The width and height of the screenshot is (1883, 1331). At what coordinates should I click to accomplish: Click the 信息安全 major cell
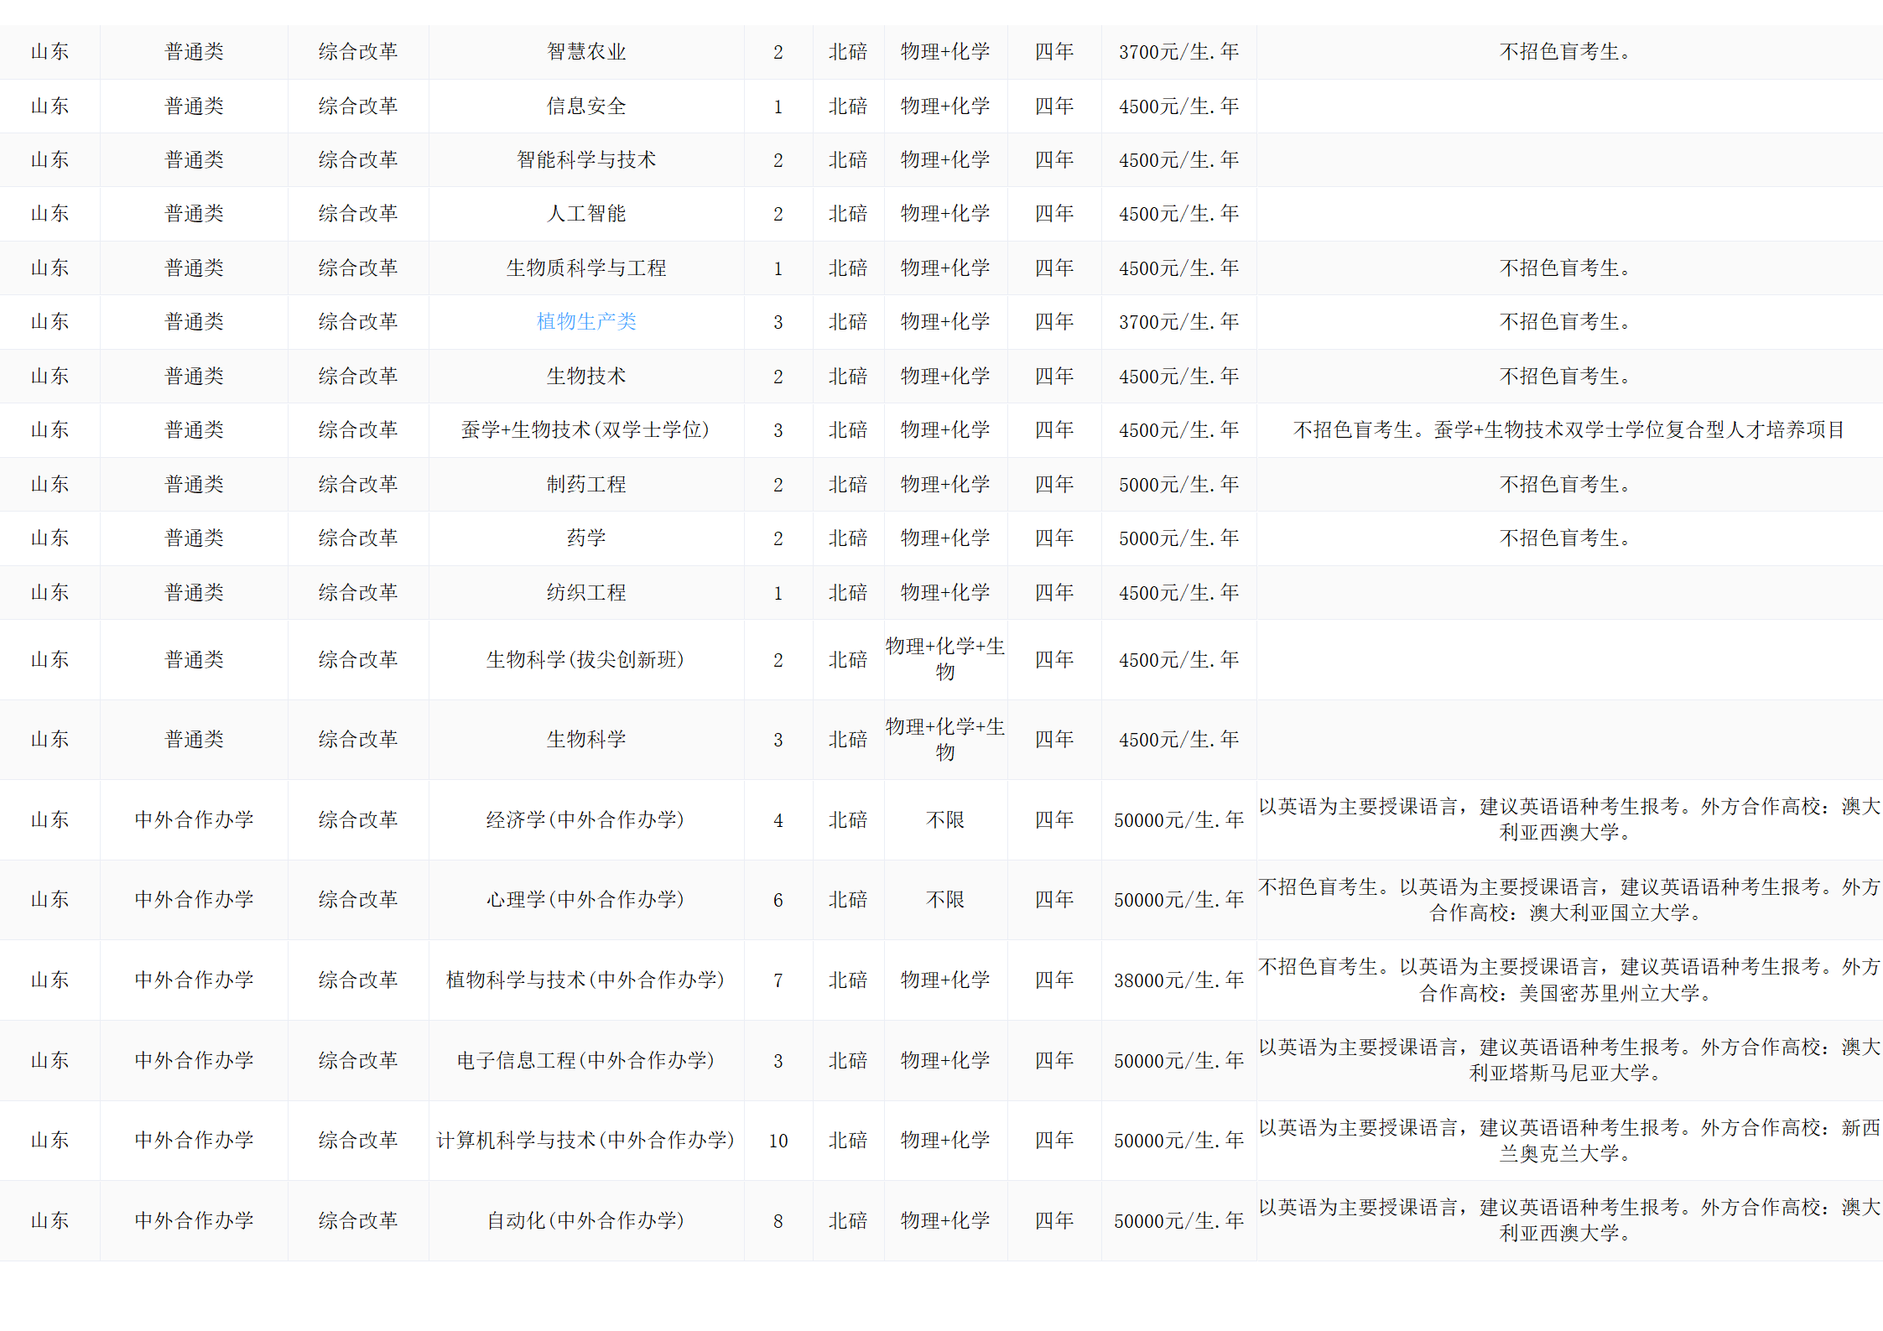586,106
